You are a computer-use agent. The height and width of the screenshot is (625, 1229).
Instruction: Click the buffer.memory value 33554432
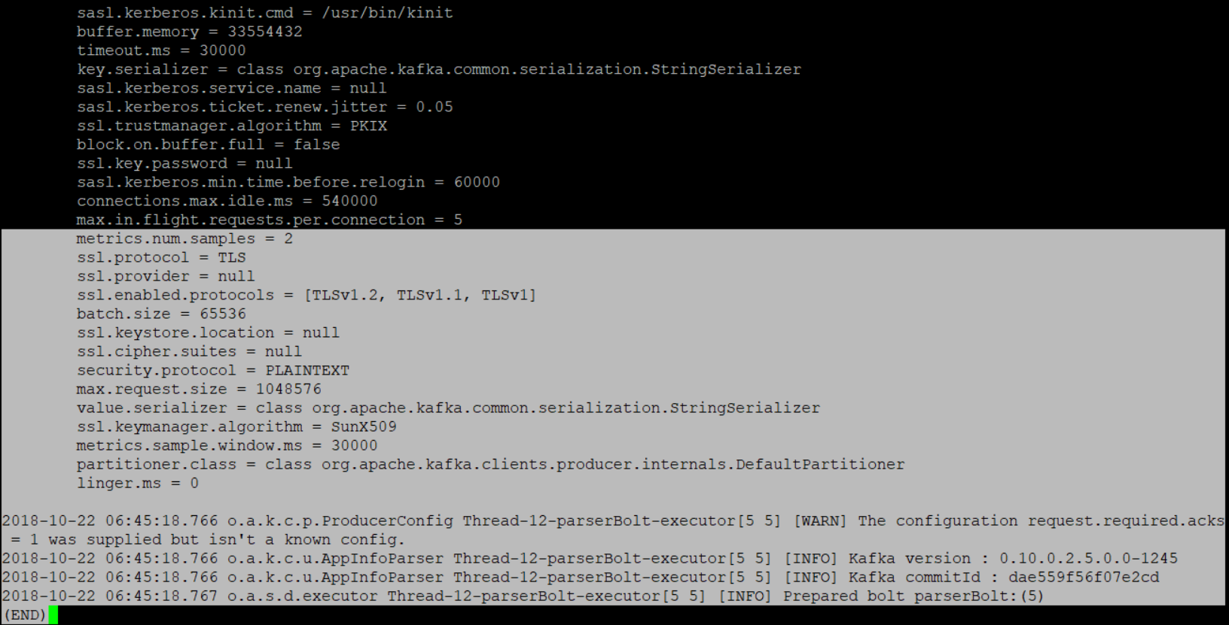coord(265,32)
